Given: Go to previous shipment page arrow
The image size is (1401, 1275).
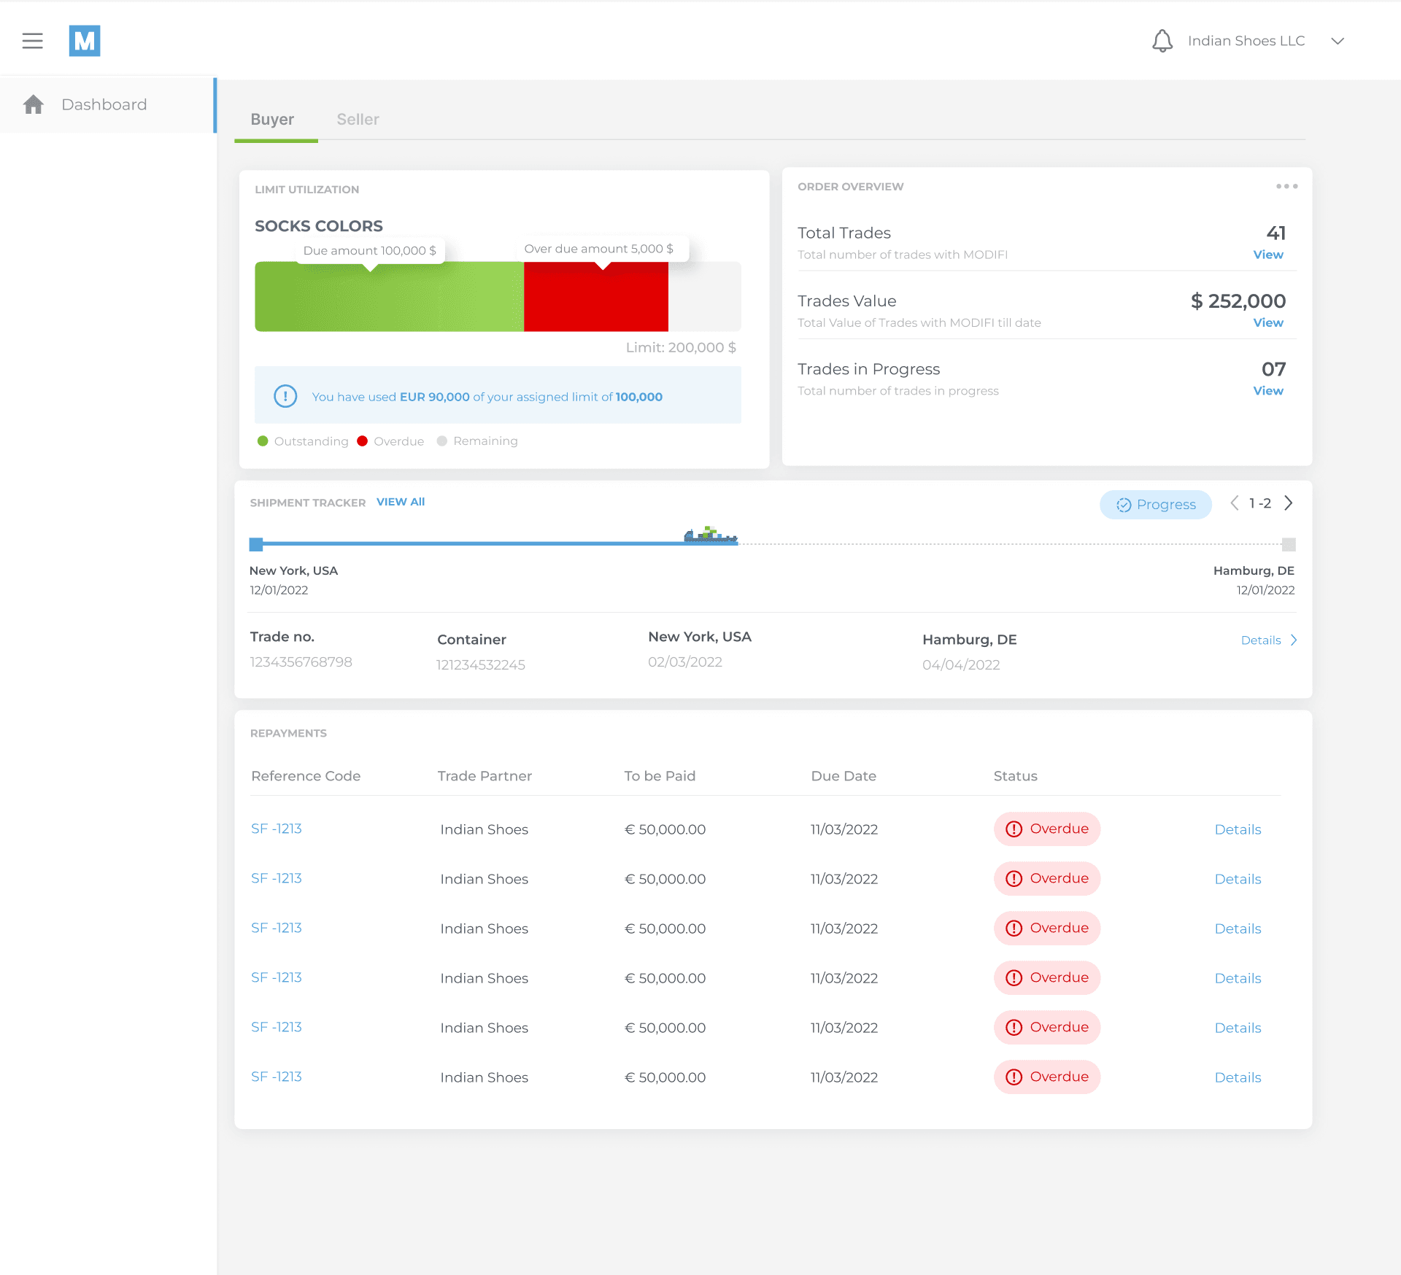Looking at the screenshot, I should tap(1234, 503).
